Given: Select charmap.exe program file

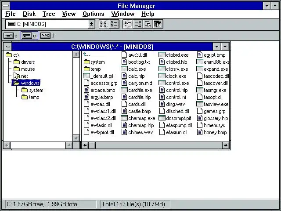Looking at the screenshot, I should tap(138, 118).
